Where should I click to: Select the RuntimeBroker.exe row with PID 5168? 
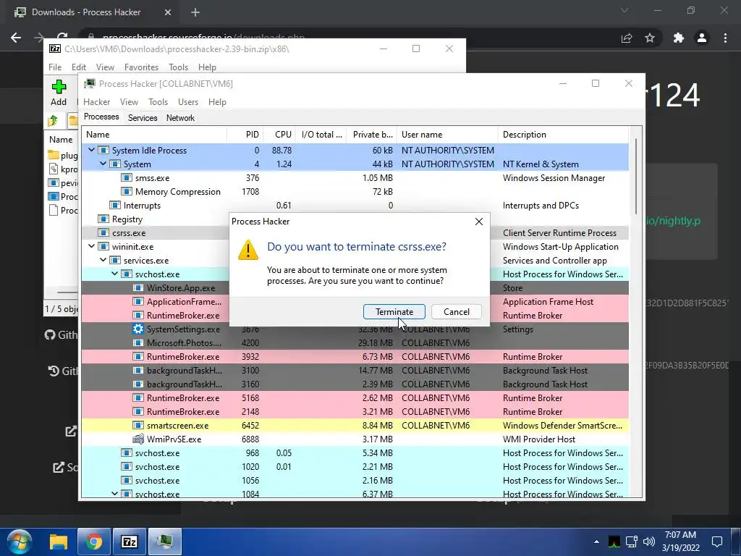pos(355,397)
